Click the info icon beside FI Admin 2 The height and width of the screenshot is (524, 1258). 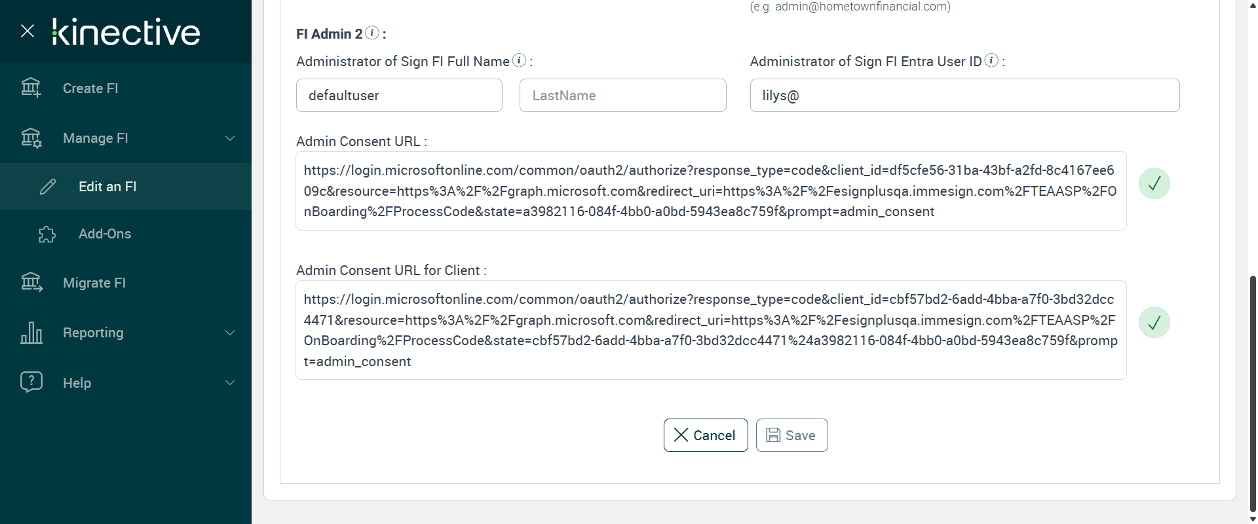(372, 33)
